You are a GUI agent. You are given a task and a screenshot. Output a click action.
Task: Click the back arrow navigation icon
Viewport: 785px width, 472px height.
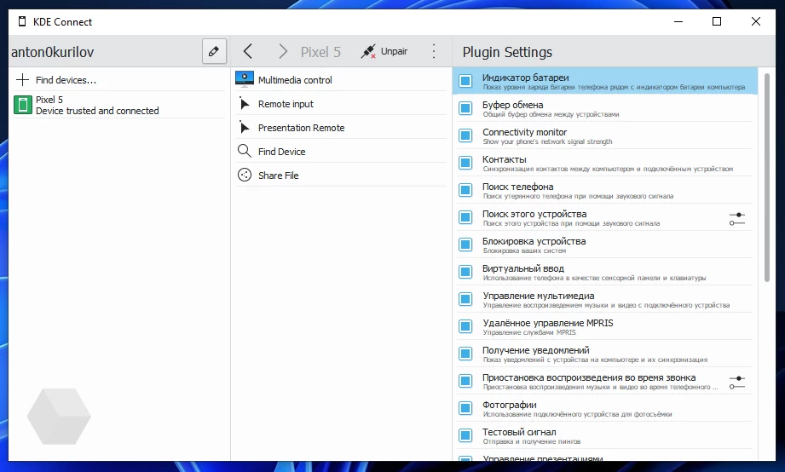pyautogui.click(x=248, y=51)
